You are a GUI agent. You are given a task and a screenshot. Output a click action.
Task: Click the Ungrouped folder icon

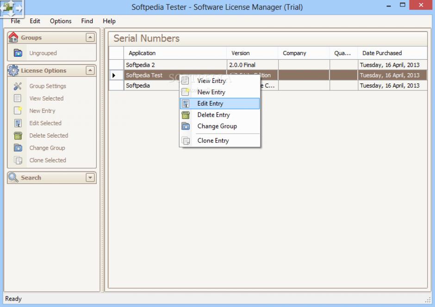pyautogui.click(x=18, y=53)
